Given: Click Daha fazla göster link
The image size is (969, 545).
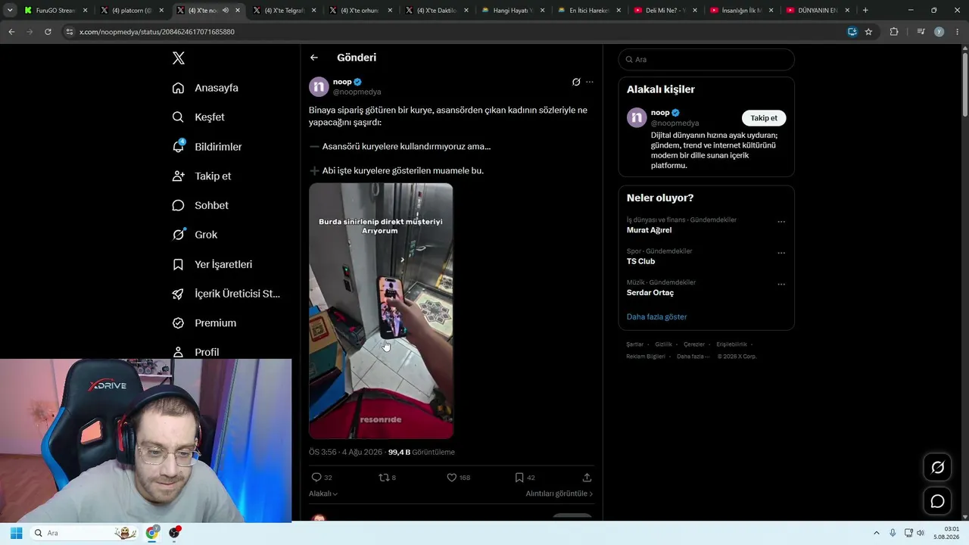Looking at the screenshot, I should coord(657,317).
